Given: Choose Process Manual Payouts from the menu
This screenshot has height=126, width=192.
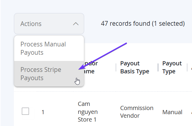Looking at the screenshot, I should [x=49, y=48].
